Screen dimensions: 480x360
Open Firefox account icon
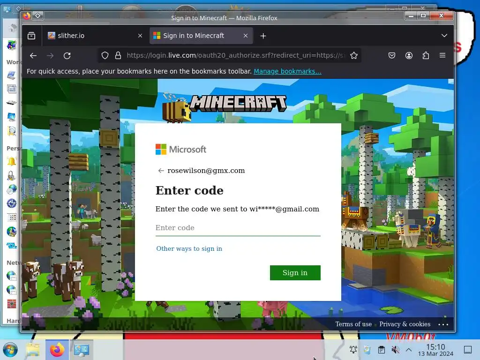409,55
